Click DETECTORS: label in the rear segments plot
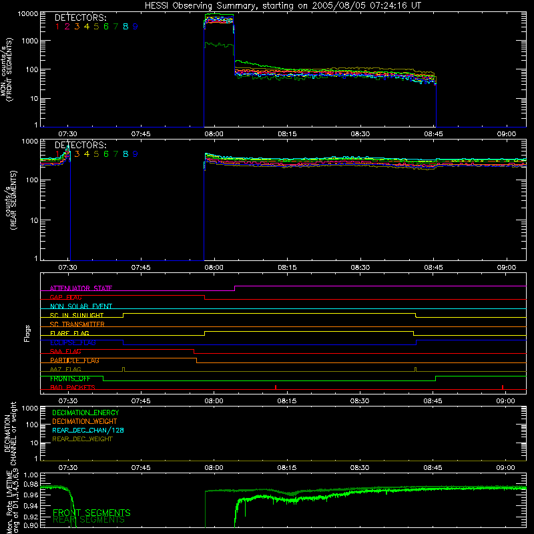 point(81,145)
